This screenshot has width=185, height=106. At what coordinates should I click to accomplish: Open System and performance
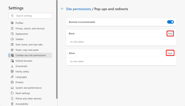pos(30,88)
